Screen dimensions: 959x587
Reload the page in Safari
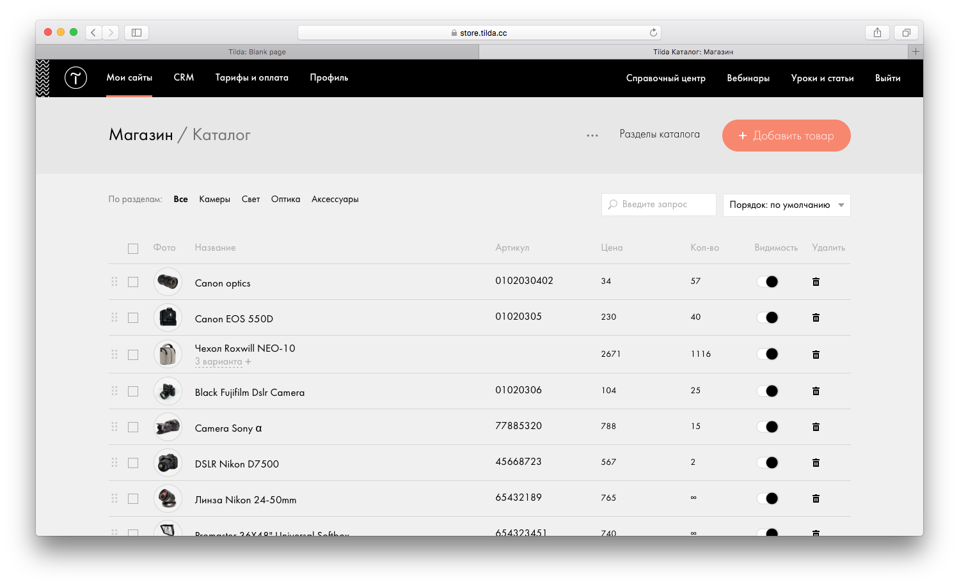653,33
